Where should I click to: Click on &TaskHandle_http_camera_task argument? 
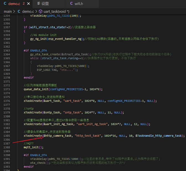[159, 136]
